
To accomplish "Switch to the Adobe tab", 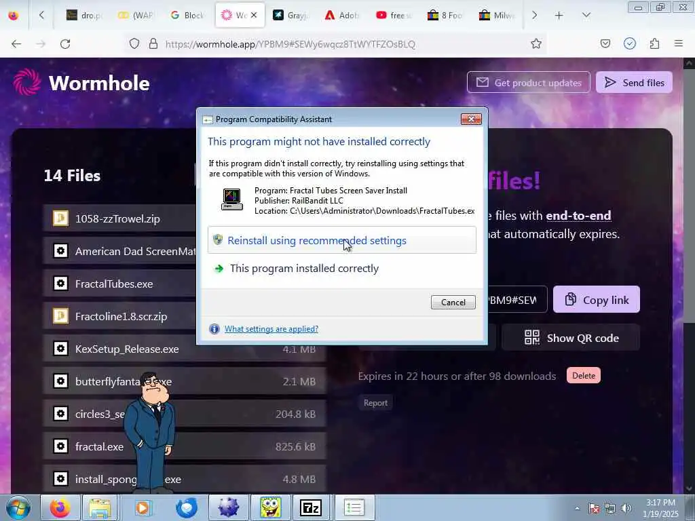I will click(342, 16).
